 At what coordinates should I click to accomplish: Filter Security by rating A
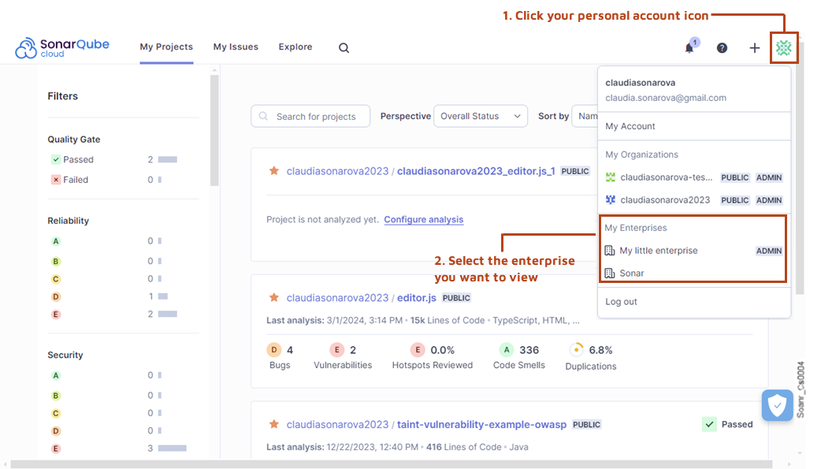(56, 375)
